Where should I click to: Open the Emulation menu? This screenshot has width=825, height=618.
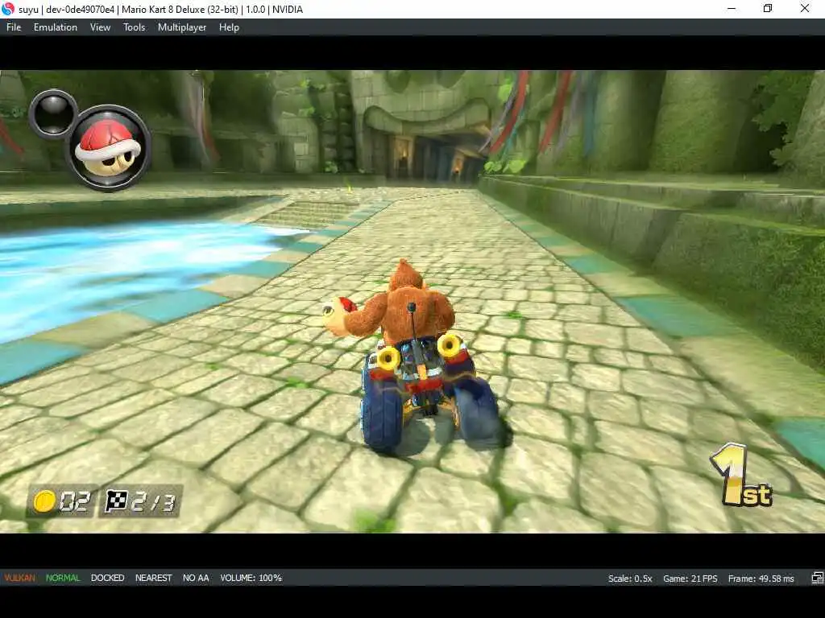pos(56,27)
